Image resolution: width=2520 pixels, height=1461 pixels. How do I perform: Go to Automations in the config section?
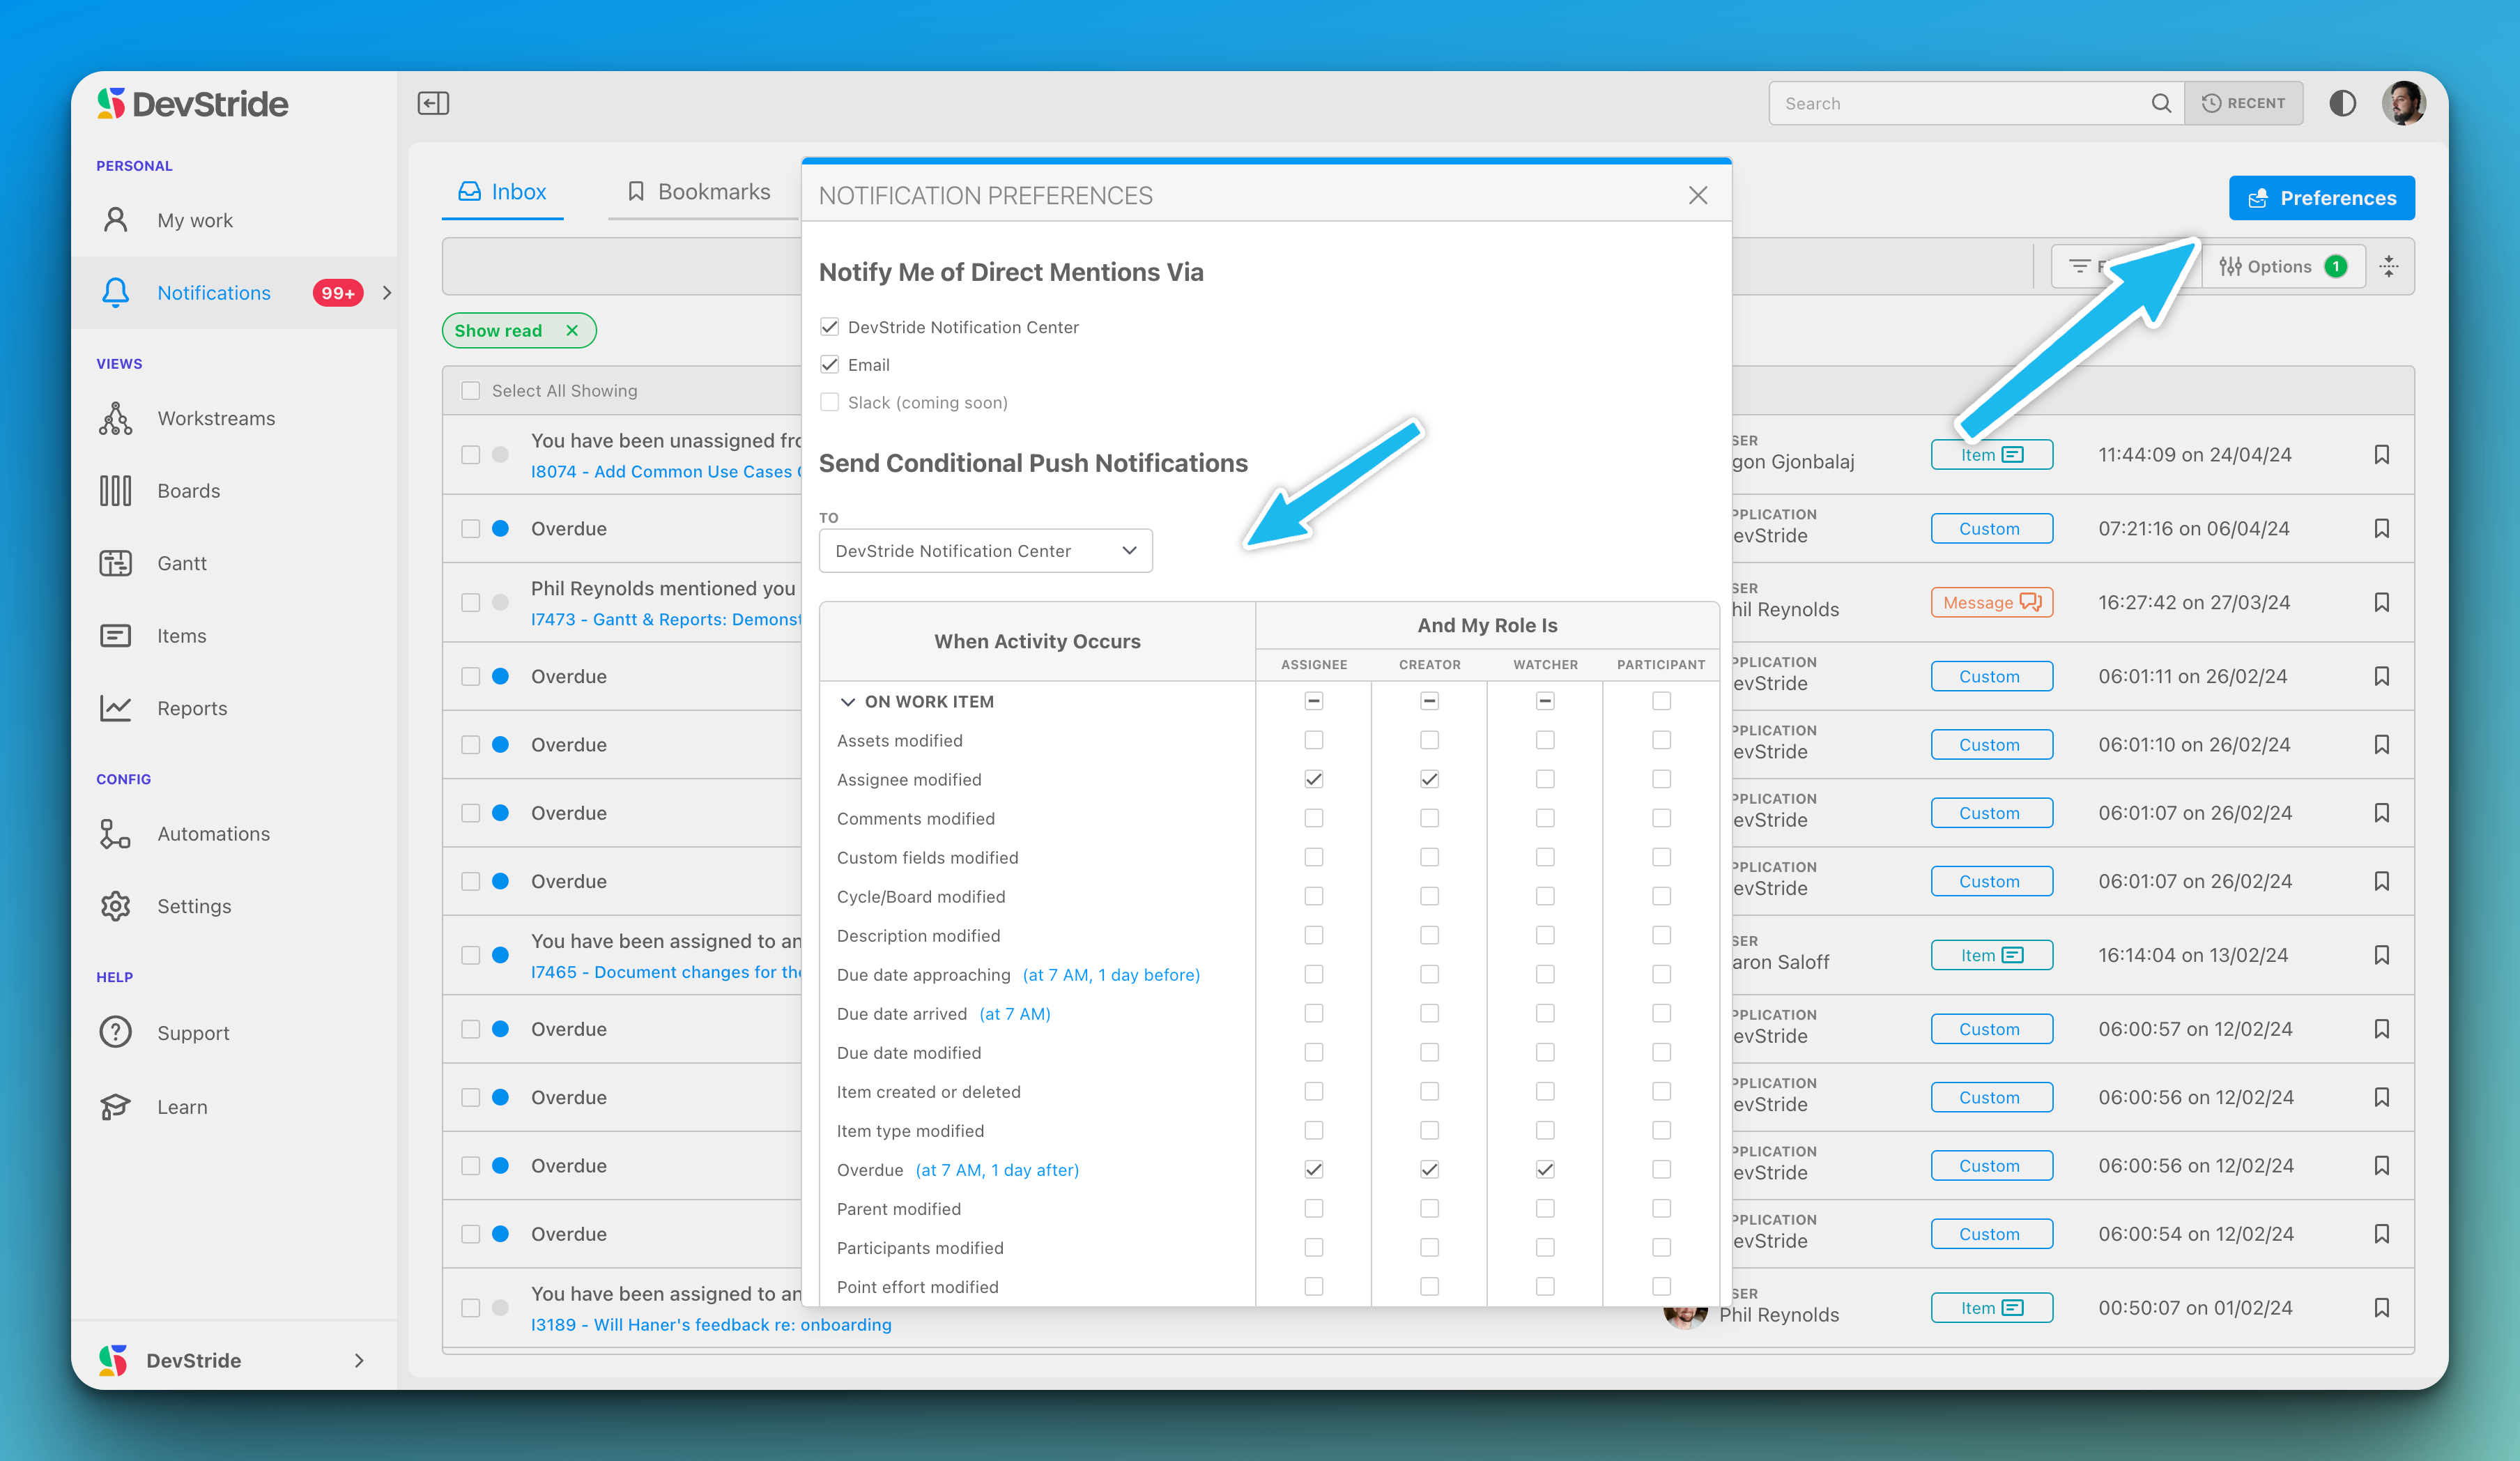click(x=212, y=834)
